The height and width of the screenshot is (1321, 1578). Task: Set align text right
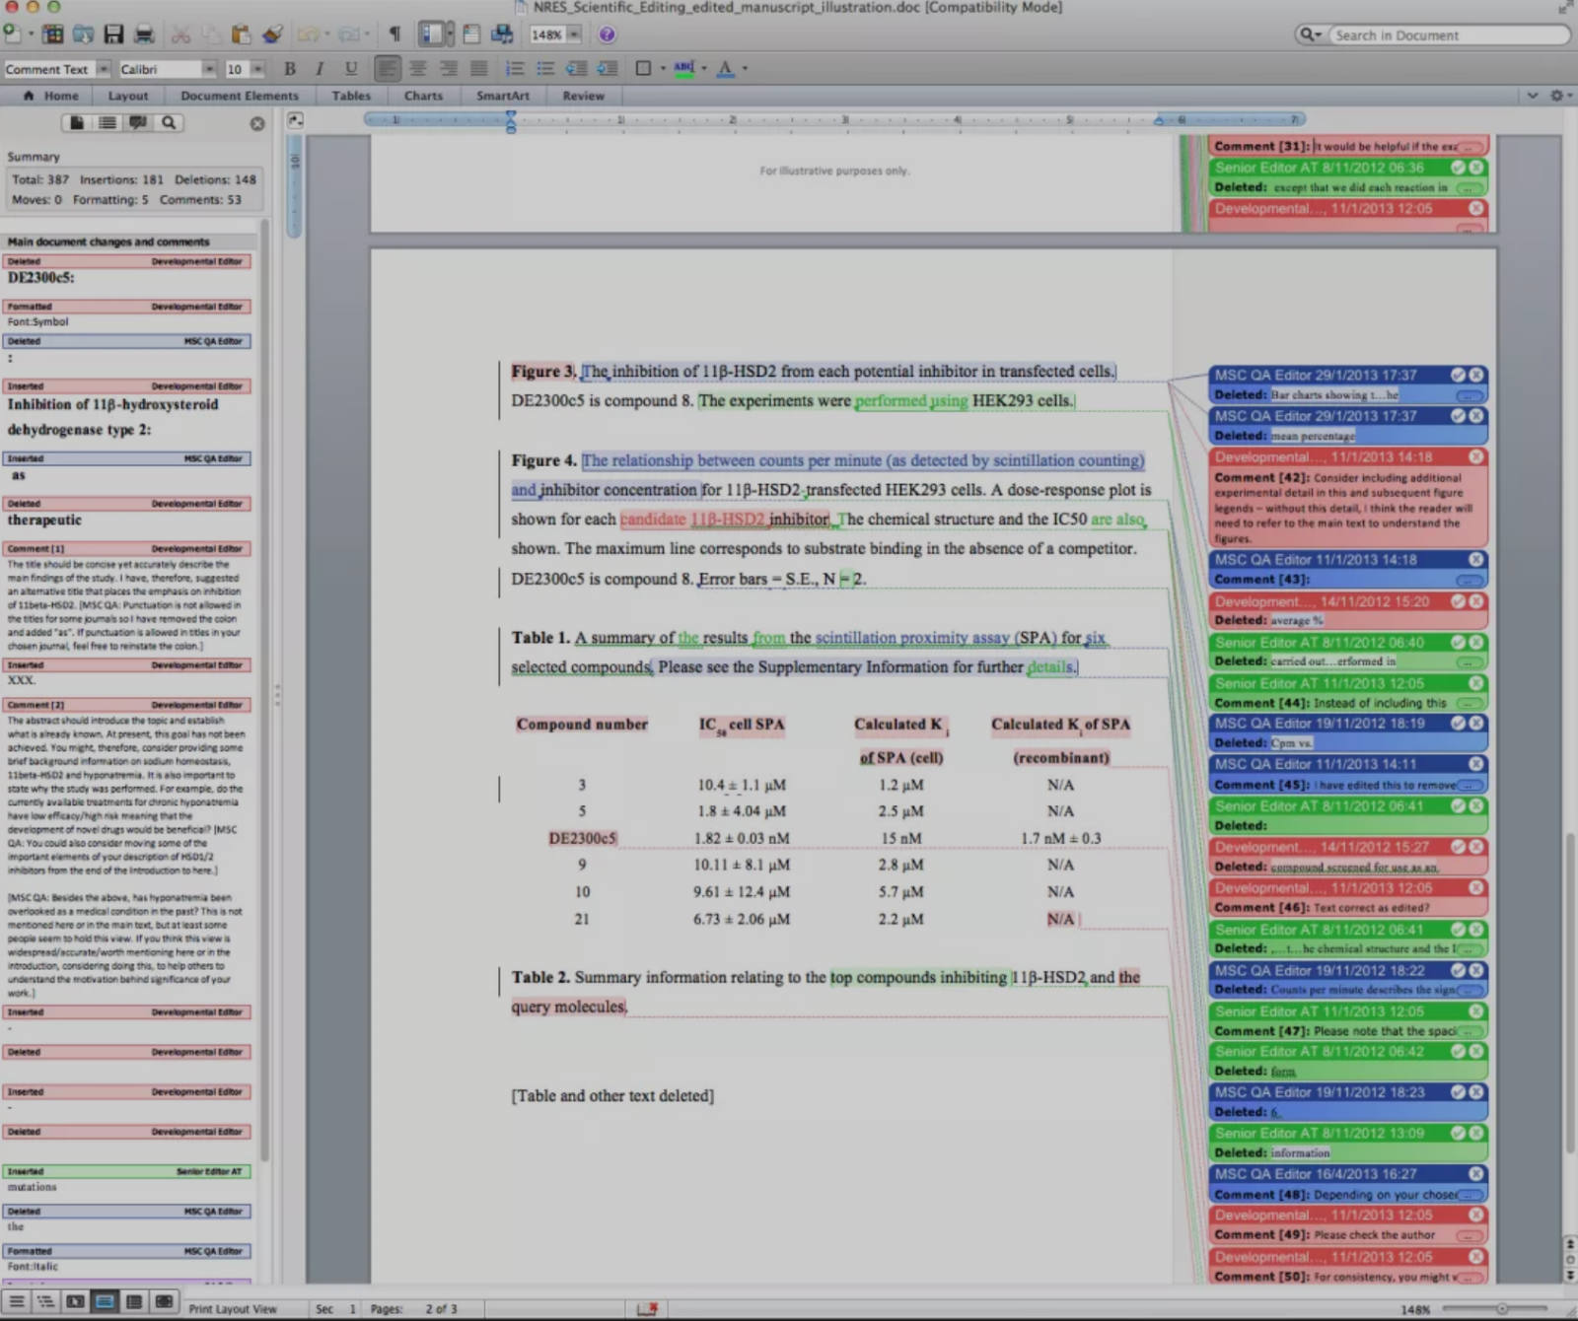(x=449, y=68)
